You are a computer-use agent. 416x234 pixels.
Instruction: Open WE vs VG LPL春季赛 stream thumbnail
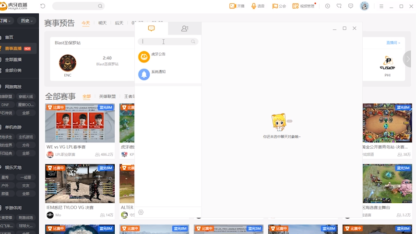click(80, 123)
